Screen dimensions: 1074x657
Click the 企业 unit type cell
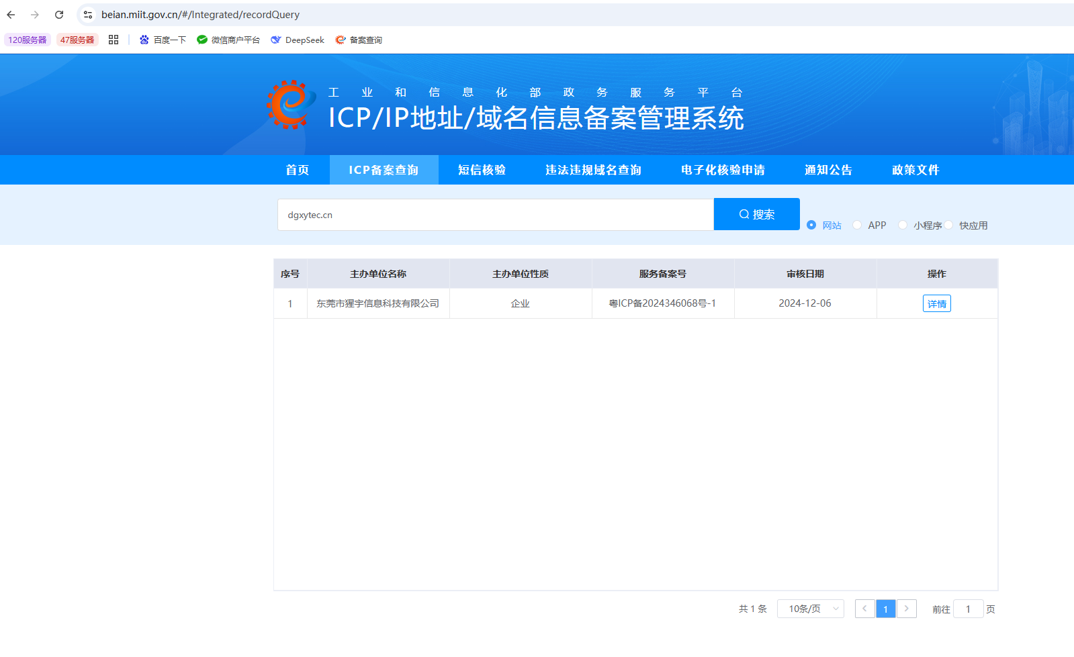521,303
